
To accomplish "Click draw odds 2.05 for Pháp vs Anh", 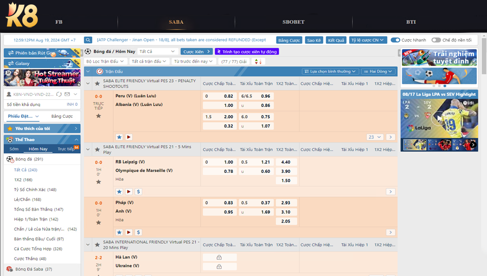I will [286, 221].
